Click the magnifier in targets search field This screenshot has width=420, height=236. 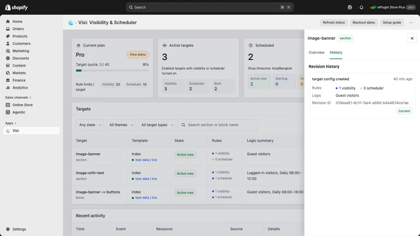pos(183,125)
